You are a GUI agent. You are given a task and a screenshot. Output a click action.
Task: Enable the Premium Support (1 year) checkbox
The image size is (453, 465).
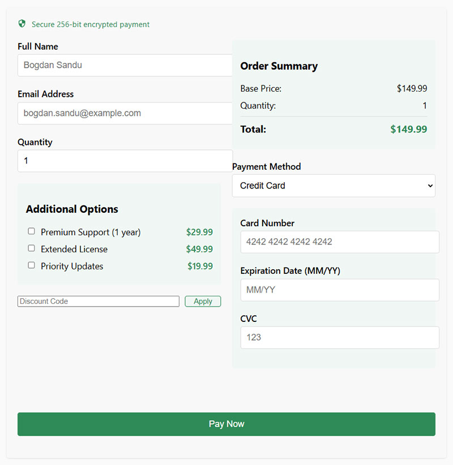coord(32,231)
